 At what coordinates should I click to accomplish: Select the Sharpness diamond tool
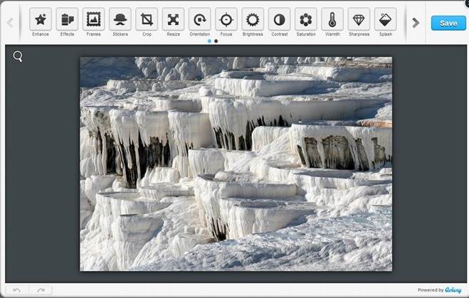[x=359, y=20]
